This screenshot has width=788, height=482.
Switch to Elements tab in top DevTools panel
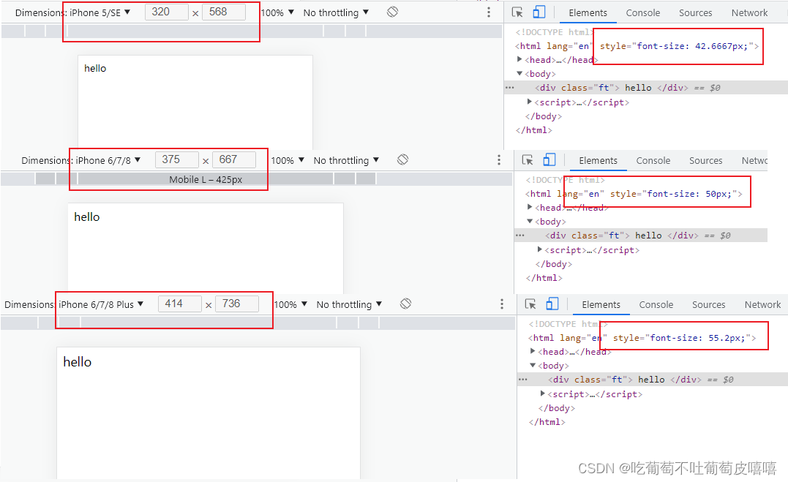coord(588,13)
